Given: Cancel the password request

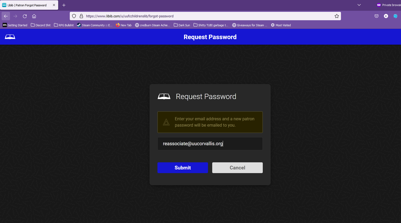Looking at the screenshot, I should 237,168.
